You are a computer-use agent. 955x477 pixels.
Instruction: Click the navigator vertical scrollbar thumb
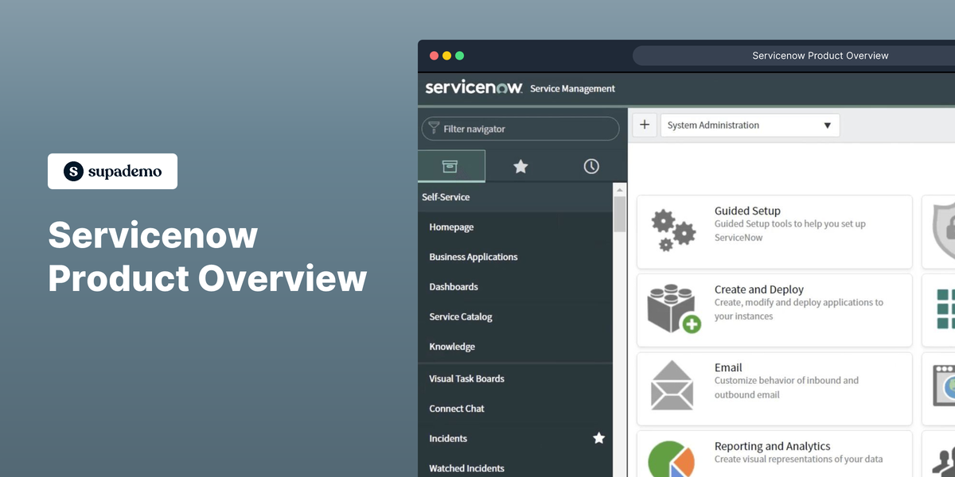coord(620,213)
